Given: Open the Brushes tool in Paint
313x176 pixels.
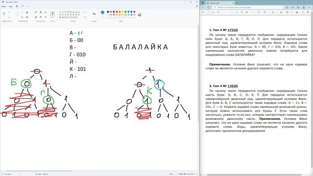Looking at the screenshot, I should [x=52, y=14].
